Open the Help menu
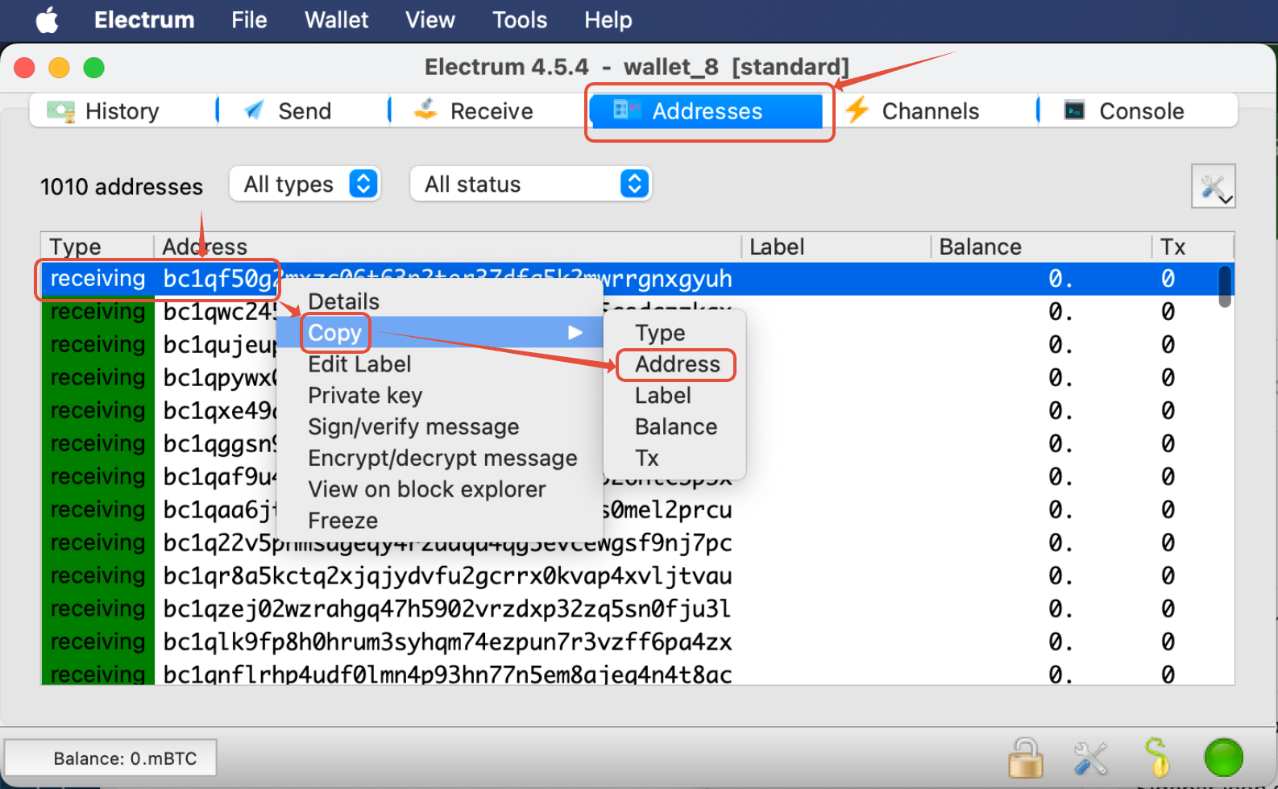 tap(608, 20)
